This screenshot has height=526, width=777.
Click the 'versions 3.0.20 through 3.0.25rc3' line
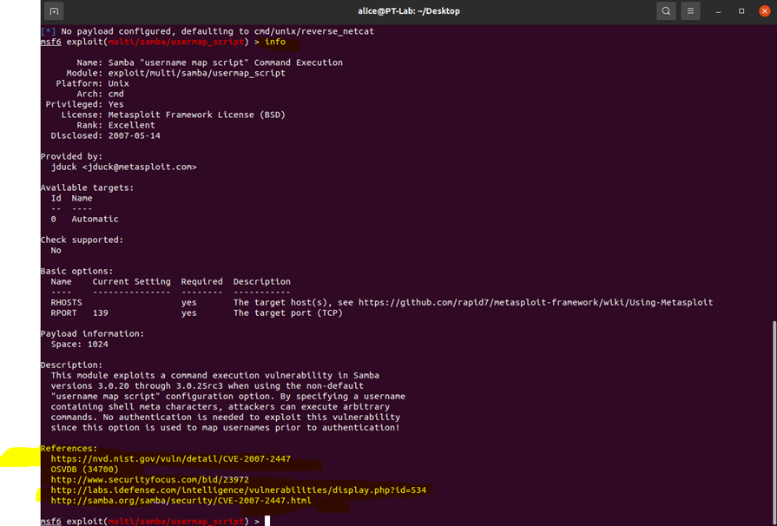pyautogui.click(x=207, y=385)
